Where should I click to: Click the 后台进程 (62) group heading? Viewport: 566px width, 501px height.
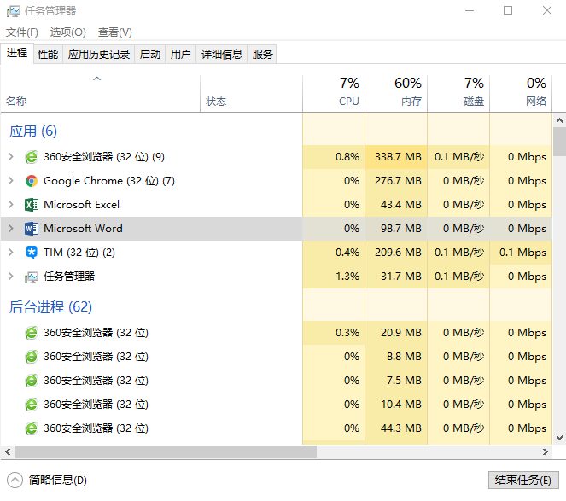pos(50,307)
